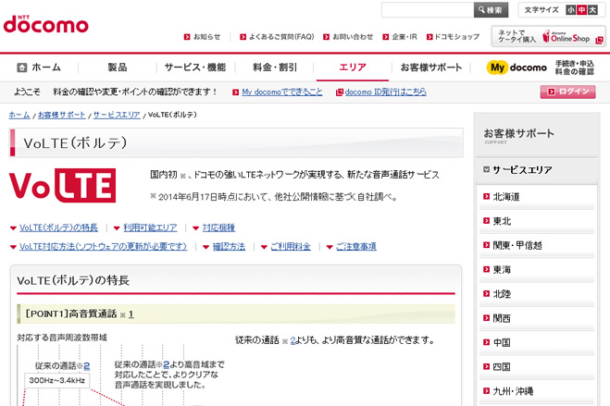Click footnote link 1 in POINT1 heading
610x406 pixels.
pos(131,314)
